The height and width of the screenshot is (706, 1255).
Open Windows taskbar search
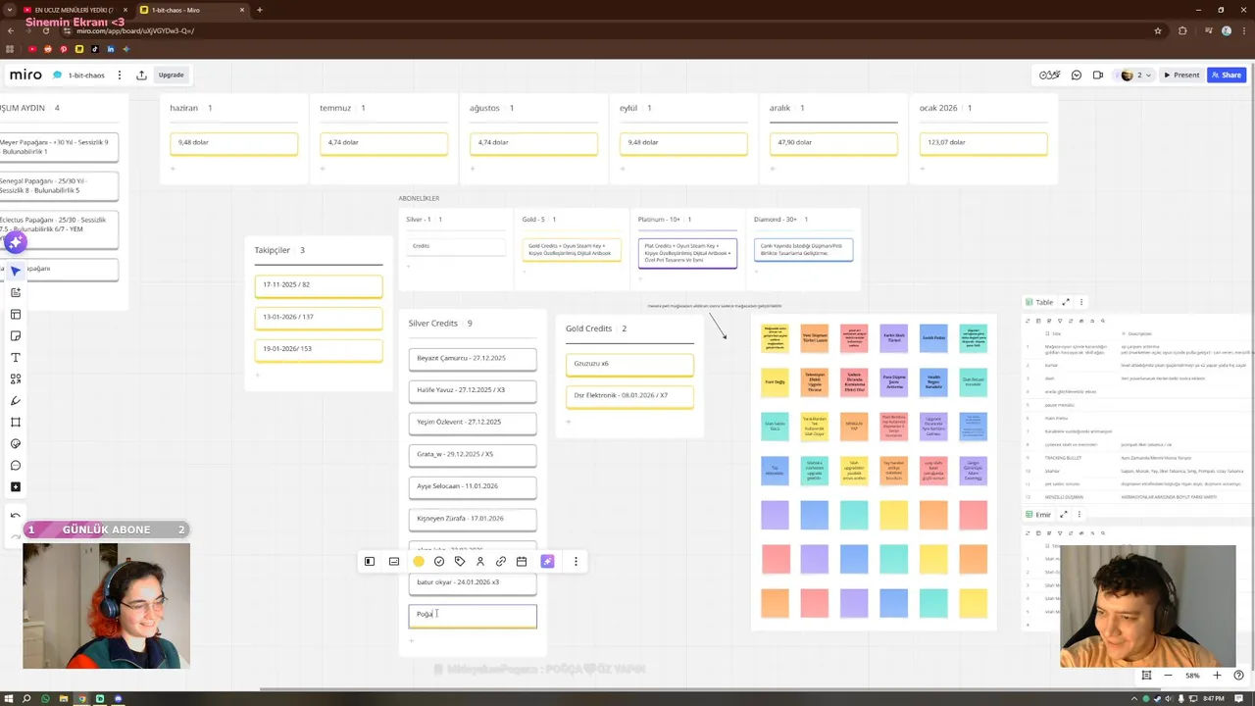click(26, 698)
